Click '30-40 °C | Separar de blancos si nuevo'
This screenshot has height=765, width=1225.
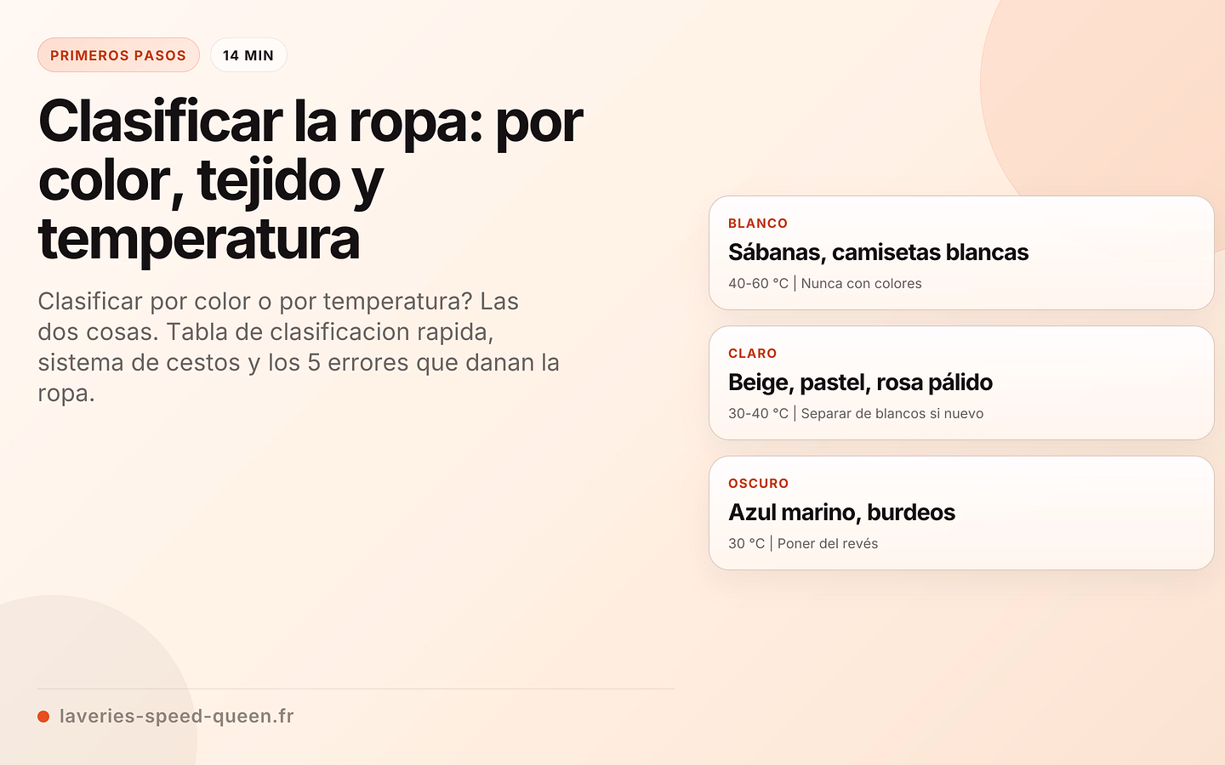coord(856,414)
